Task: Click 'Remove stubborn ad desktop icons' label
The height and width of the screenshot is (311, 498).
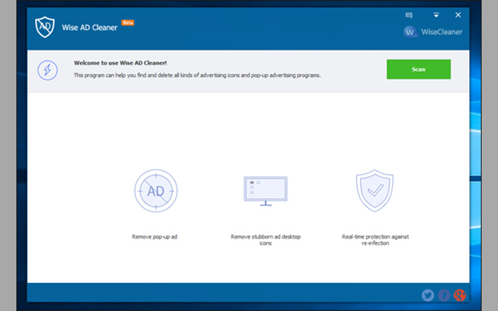Action: pyautogui.click(x=265, y=239)
